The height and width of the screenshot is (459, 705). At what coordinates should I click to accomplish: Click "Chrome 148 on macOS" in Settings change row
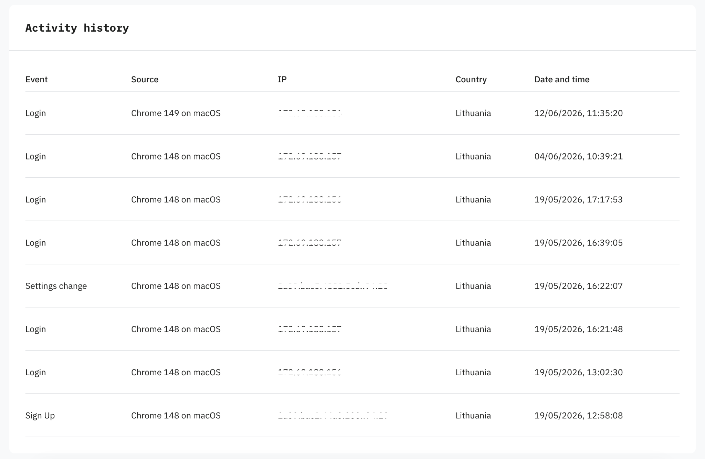tap(176, 286)
